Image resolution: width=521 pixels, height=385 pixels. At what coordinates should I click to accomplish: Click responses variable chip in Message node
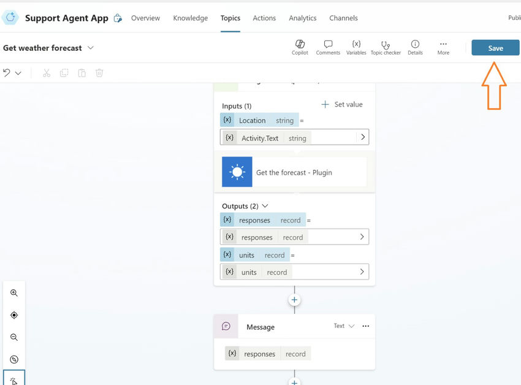[268, 353]
